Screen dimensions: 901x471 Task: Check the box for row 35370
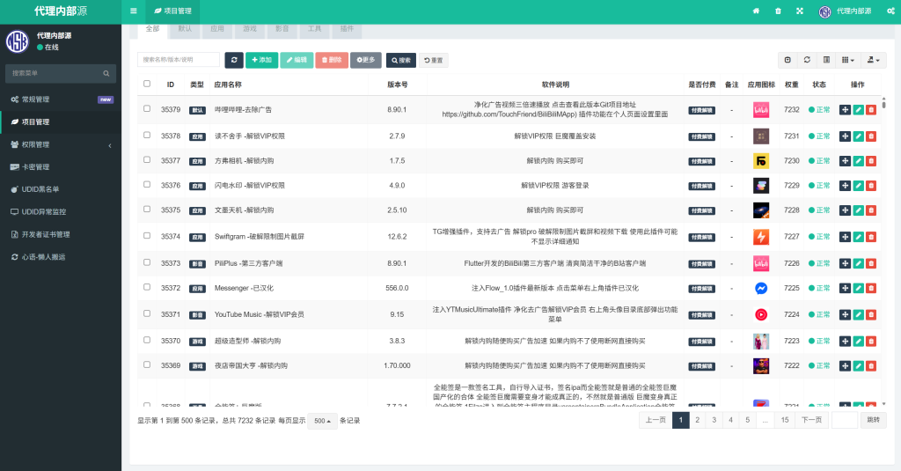coord(147,340)
